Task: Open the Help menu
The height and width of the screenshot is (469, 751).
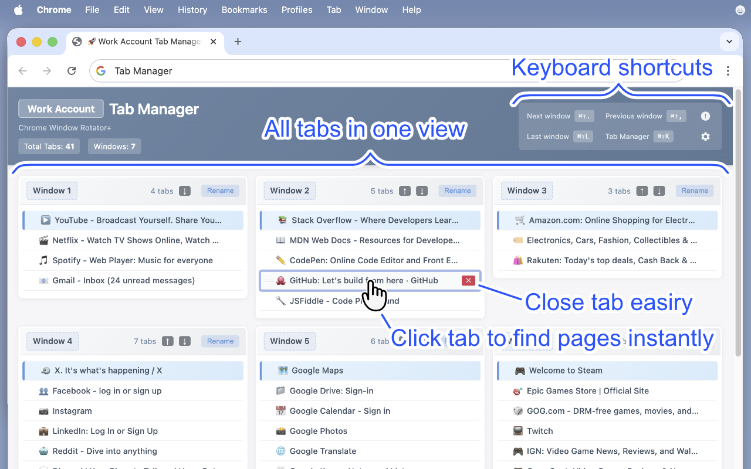Action: point(412,10)
